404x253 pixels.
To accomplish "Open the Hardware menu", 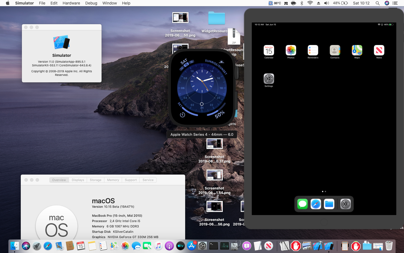I will pyautogui.click(x=71, y=3).
